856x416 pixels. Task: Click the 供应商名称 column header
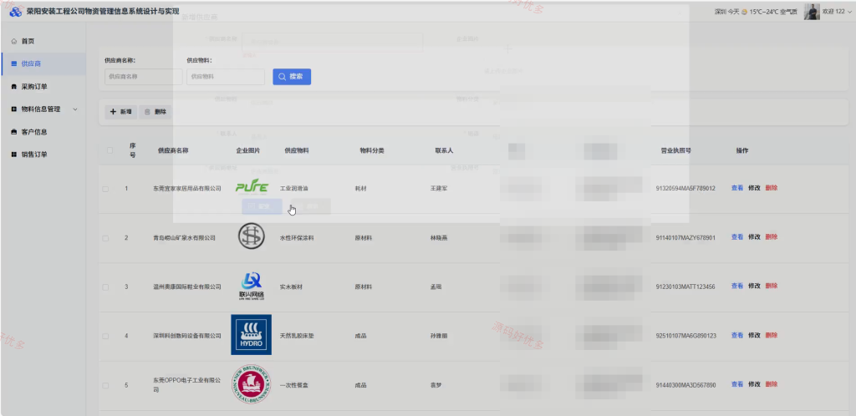(173, 150)
